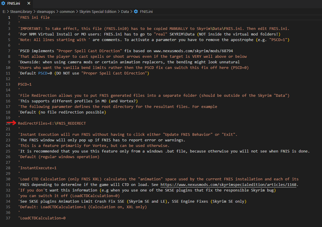This screenshot has width=322, height=227.
Task: Click 'This supports different profiles' line
Action: pos(78,101)
